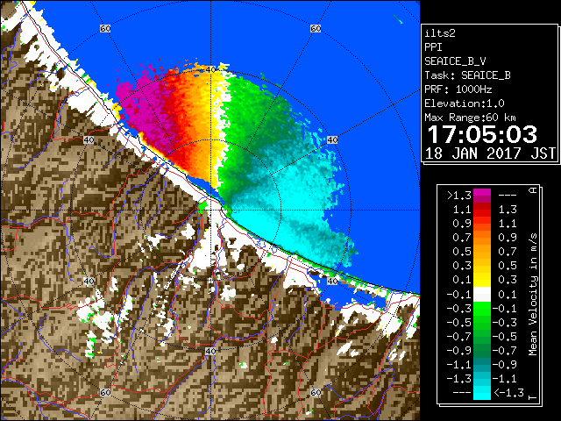Click the '18 JAN 2017 JST' date
The width and height of the screenshot is (561, 421).
pos(490,153)
